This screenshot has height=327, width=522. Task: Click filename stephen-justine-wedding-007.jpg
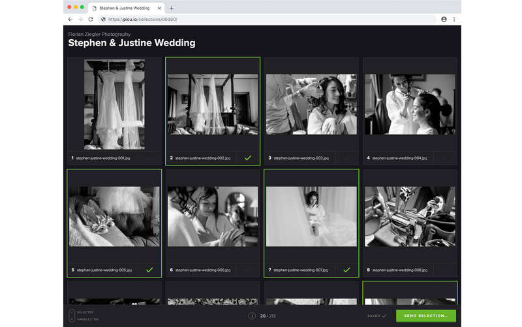pyautogui.click(x=301, y=270)
